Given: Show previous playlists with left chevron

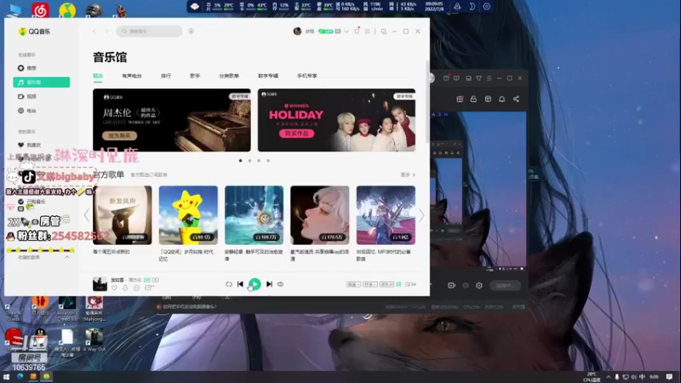Looking at the screenshot, I should pyautogui.click(x=87, y=215).
